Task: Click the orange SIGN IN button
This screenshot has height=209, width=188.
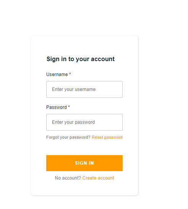Action: [x=84, y=163]
